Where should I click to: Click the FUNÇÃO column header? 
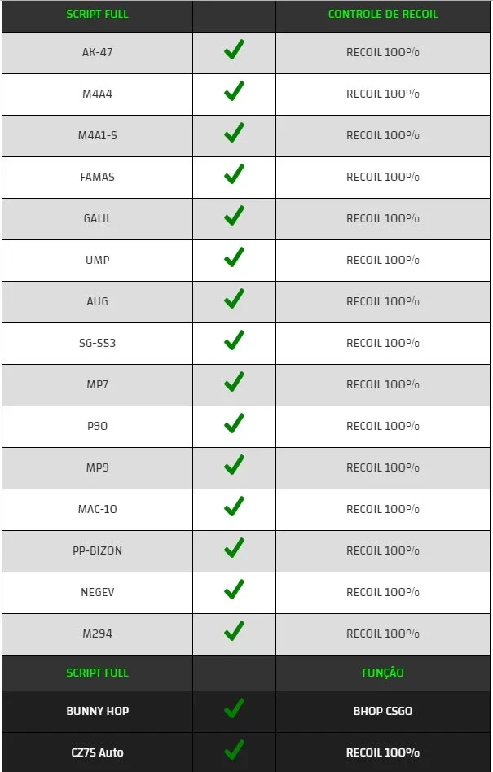pos(383,673)
